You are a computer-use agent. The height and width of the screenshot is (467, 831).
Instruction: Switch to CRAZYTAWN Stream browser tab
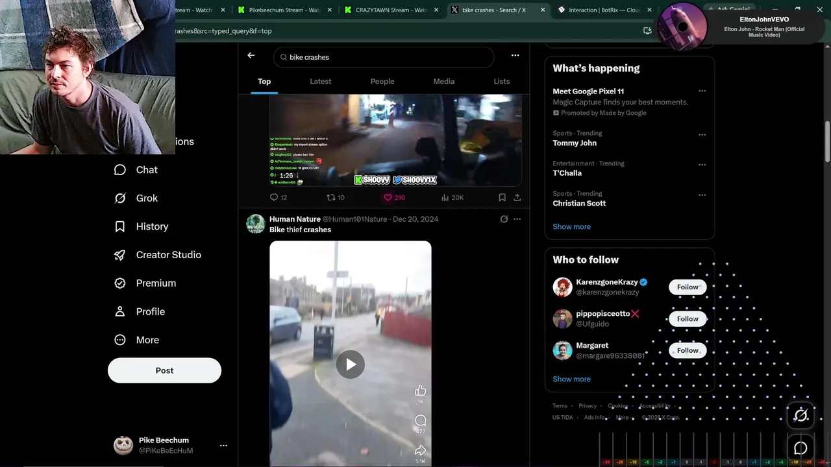pyautogui.click(x=391, y=10)
